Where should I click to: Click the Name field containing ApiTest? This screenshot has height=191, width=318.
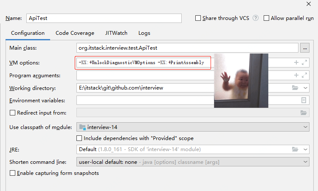pos(104,18)
